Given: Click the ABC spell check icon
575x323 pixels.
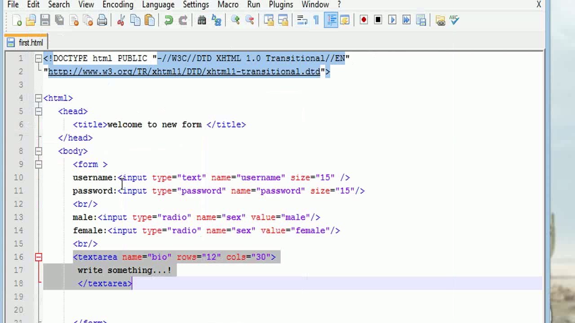Looking at the screenshot, I should [x=454, y=20].
